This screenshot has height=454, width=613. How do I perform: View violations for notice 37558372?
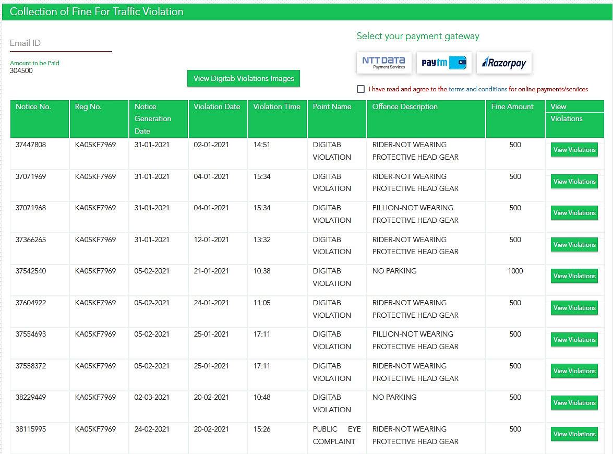coord(574,371)
